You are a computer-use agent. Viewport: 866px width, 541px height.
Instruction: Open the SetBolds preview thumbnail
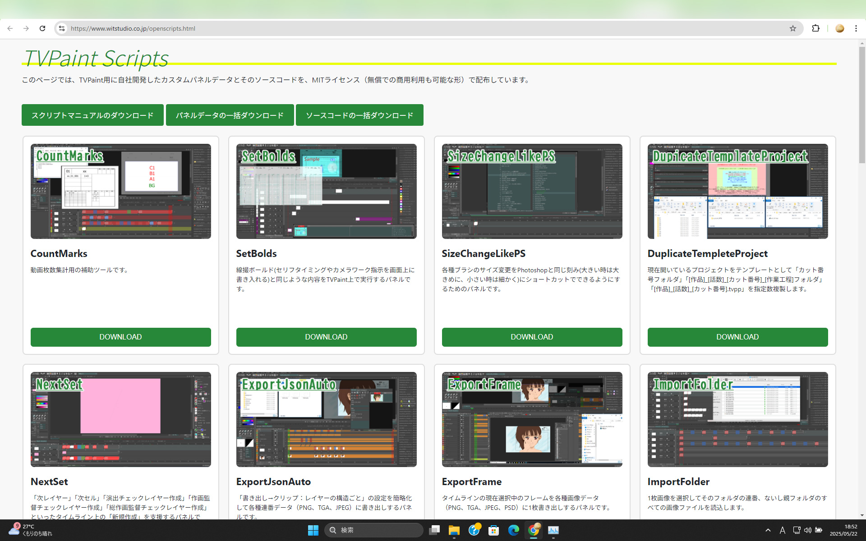[327, 191]
